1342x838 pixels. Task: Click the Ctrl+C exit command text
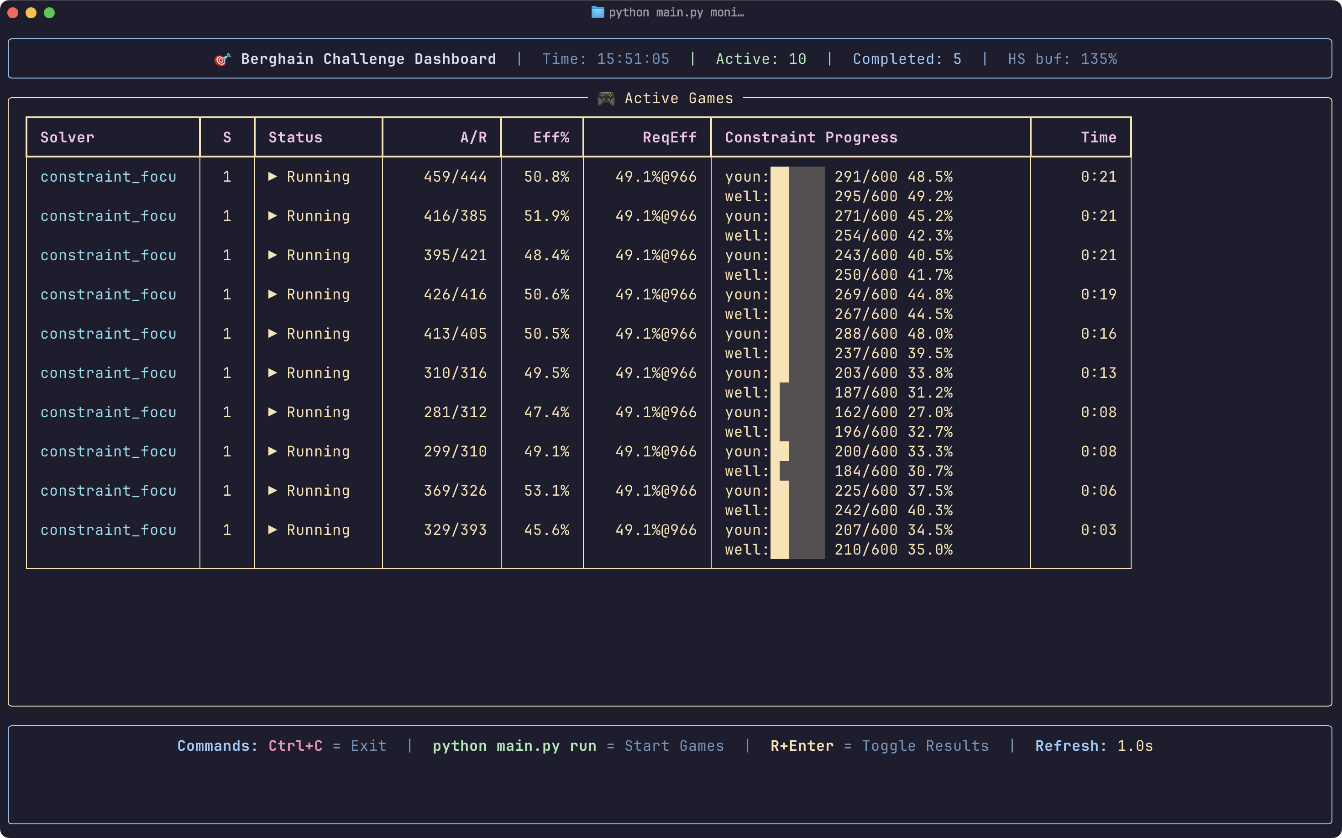[295, 746]
